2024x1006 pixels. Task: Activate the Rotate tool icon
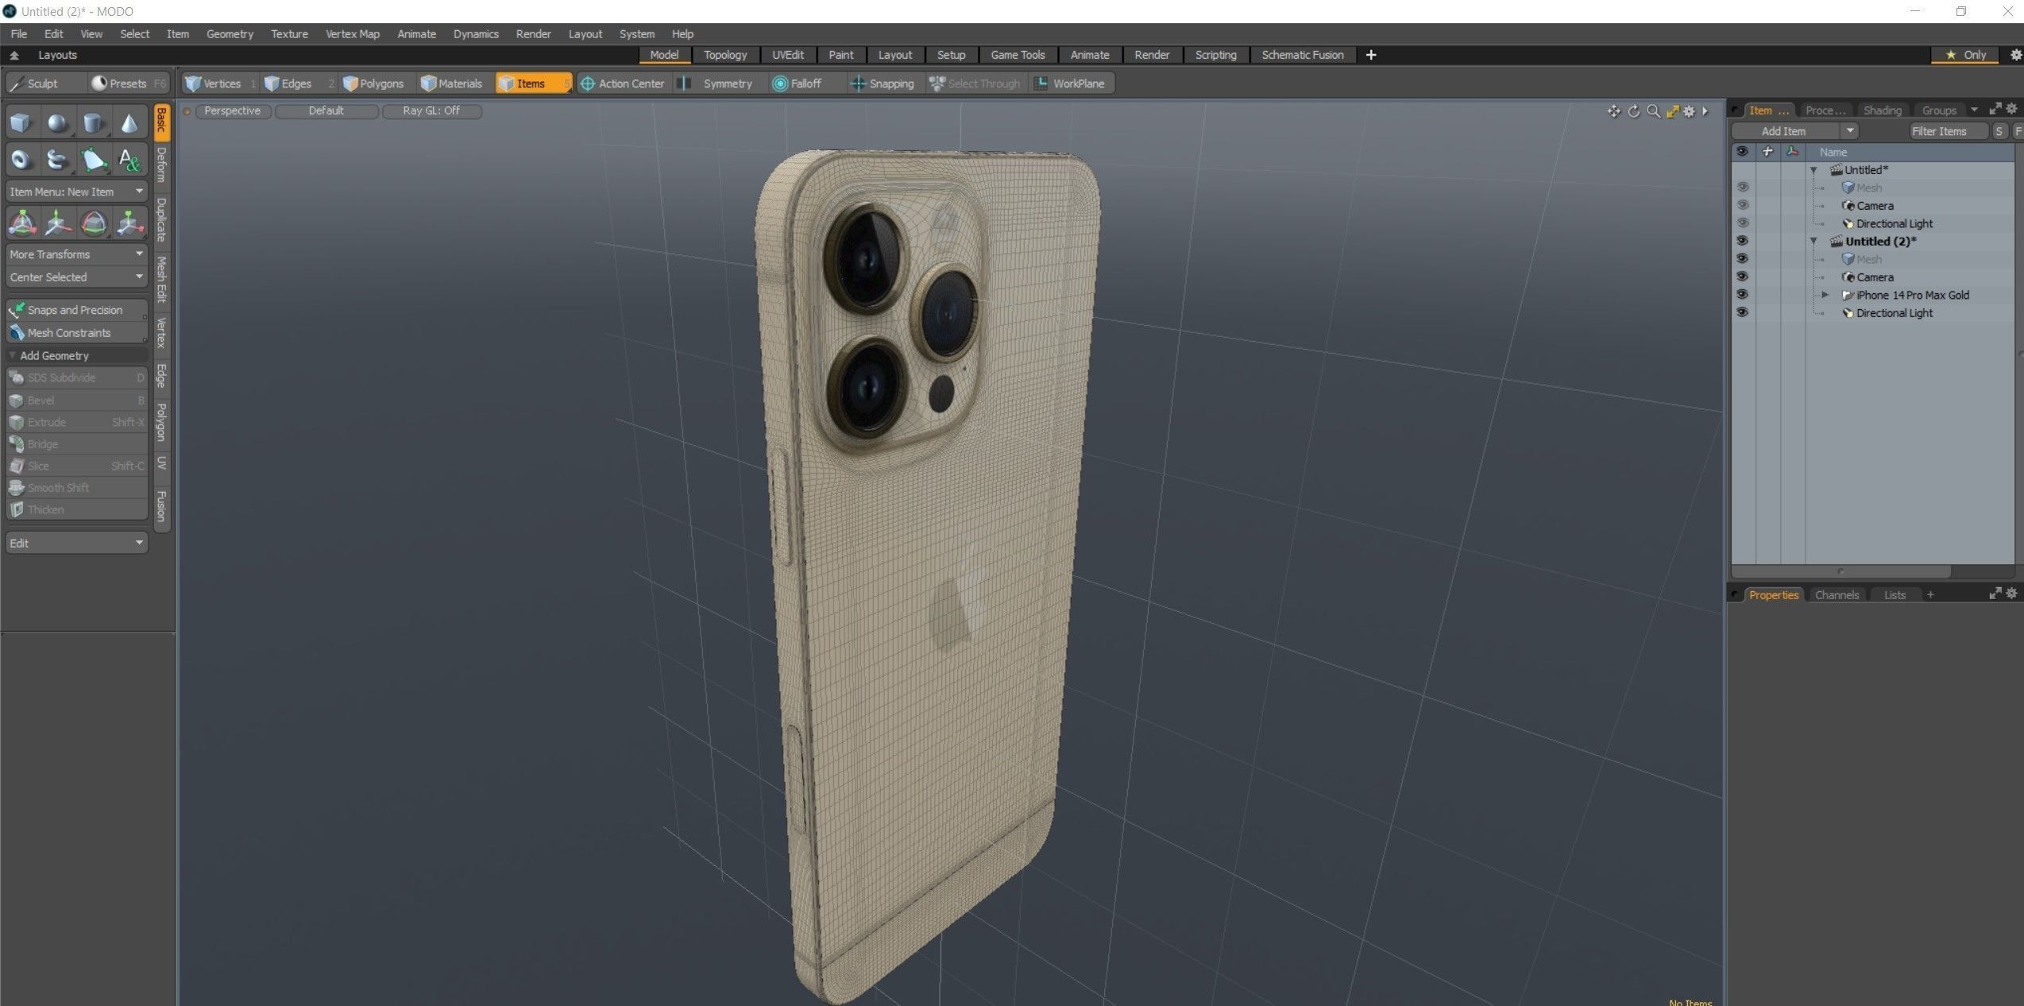[93, 223]
